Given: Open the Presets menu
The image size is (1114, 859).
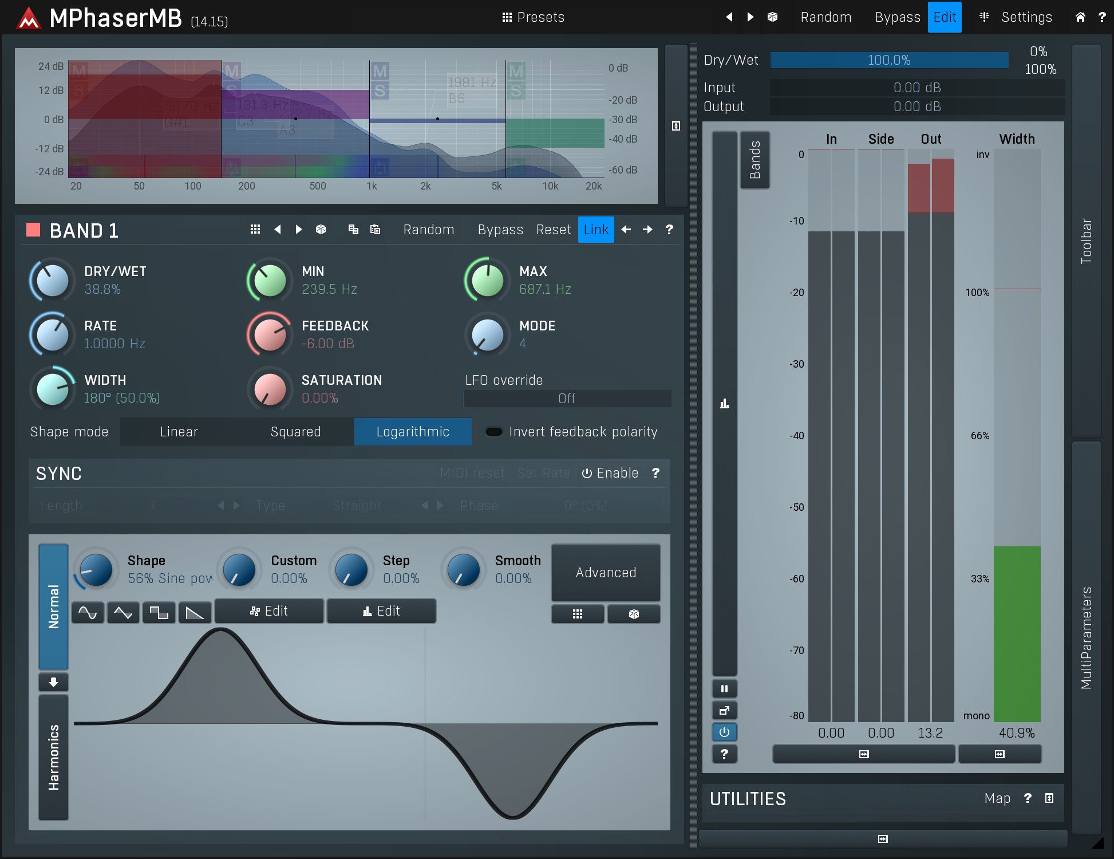Looking at the screenshot, I should (534, 17).
